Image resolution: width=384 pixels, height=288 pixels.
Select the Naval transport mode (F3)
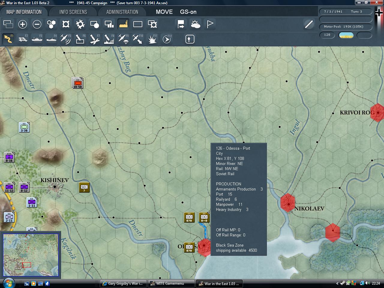point(37,39)
